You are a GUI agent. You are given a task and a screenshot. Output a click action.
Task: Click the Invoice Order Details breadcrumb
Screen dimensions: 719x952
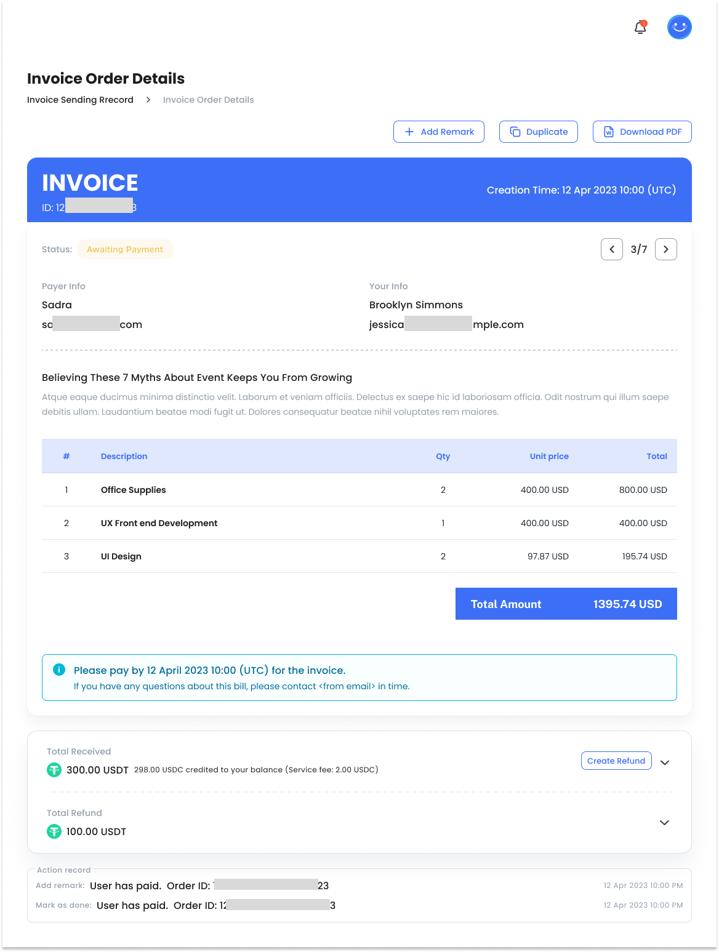(x=208, y=100)
